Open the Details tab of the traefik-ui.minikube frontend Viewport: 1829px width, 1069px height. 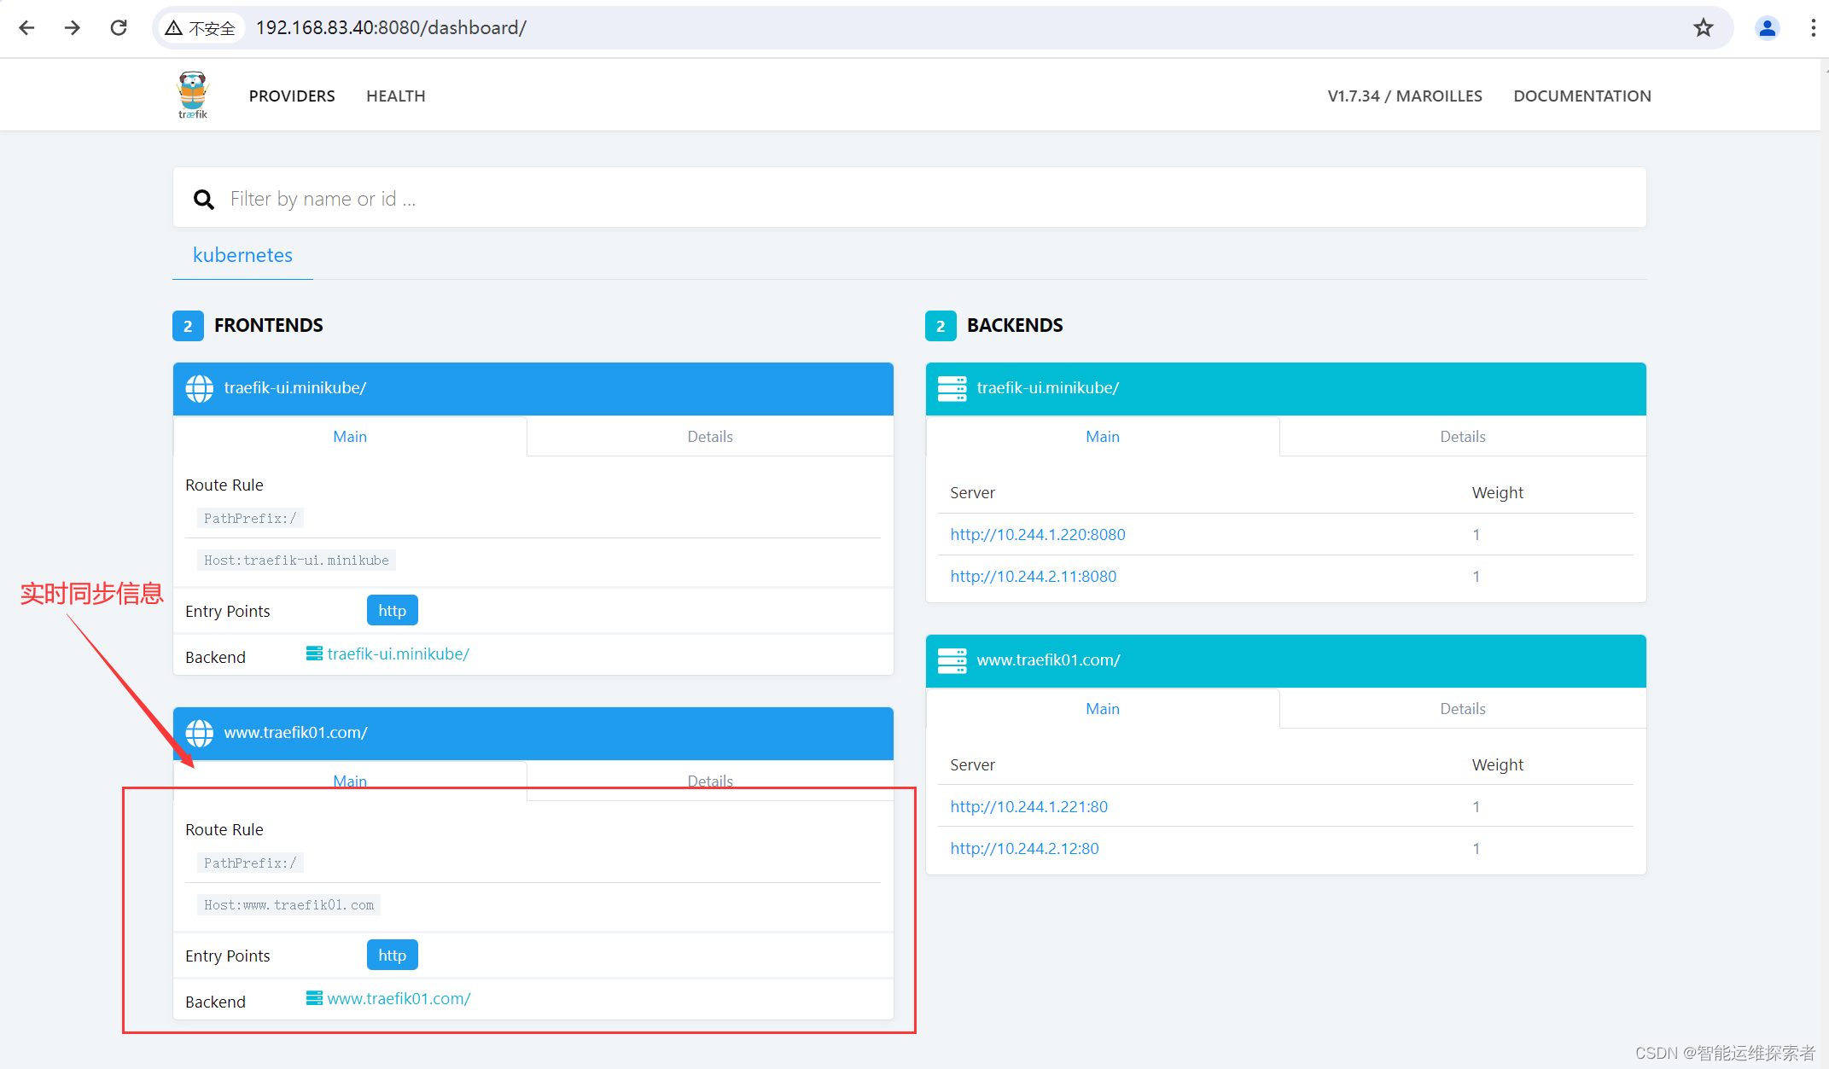coord(710,437)
